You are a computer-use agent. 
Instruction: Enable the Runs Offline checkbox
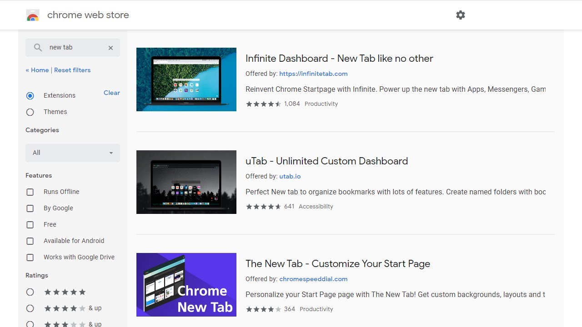tap(30, 192)
